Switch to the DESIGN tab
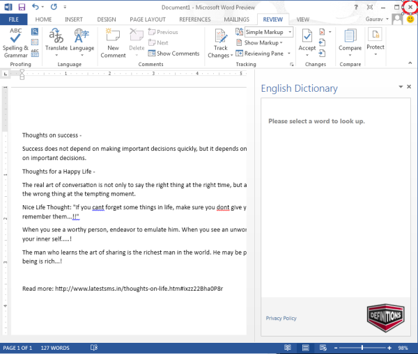418x354 pixels. coord(107,19)
